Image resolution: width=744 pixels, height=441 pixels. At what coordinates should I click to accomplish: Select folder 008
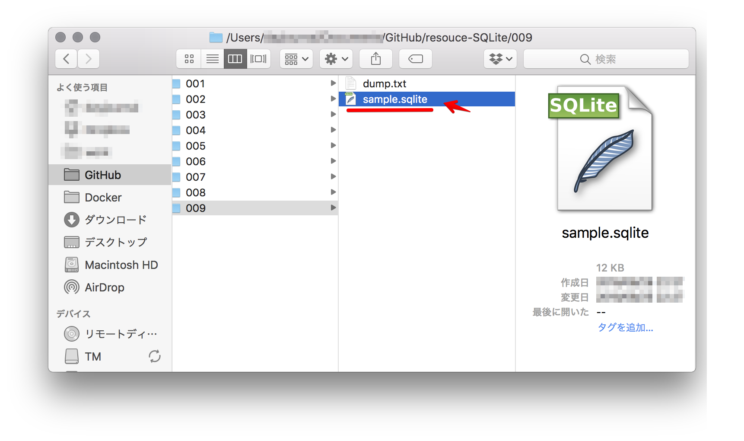255,192
